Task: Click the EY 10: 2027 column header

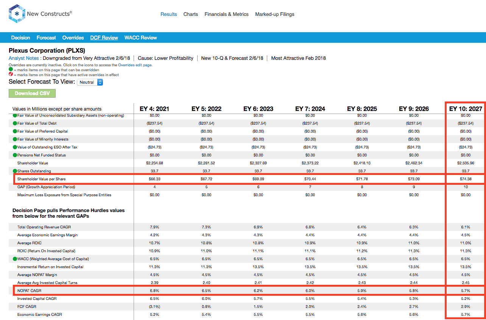Action: (x=466, y=109)
